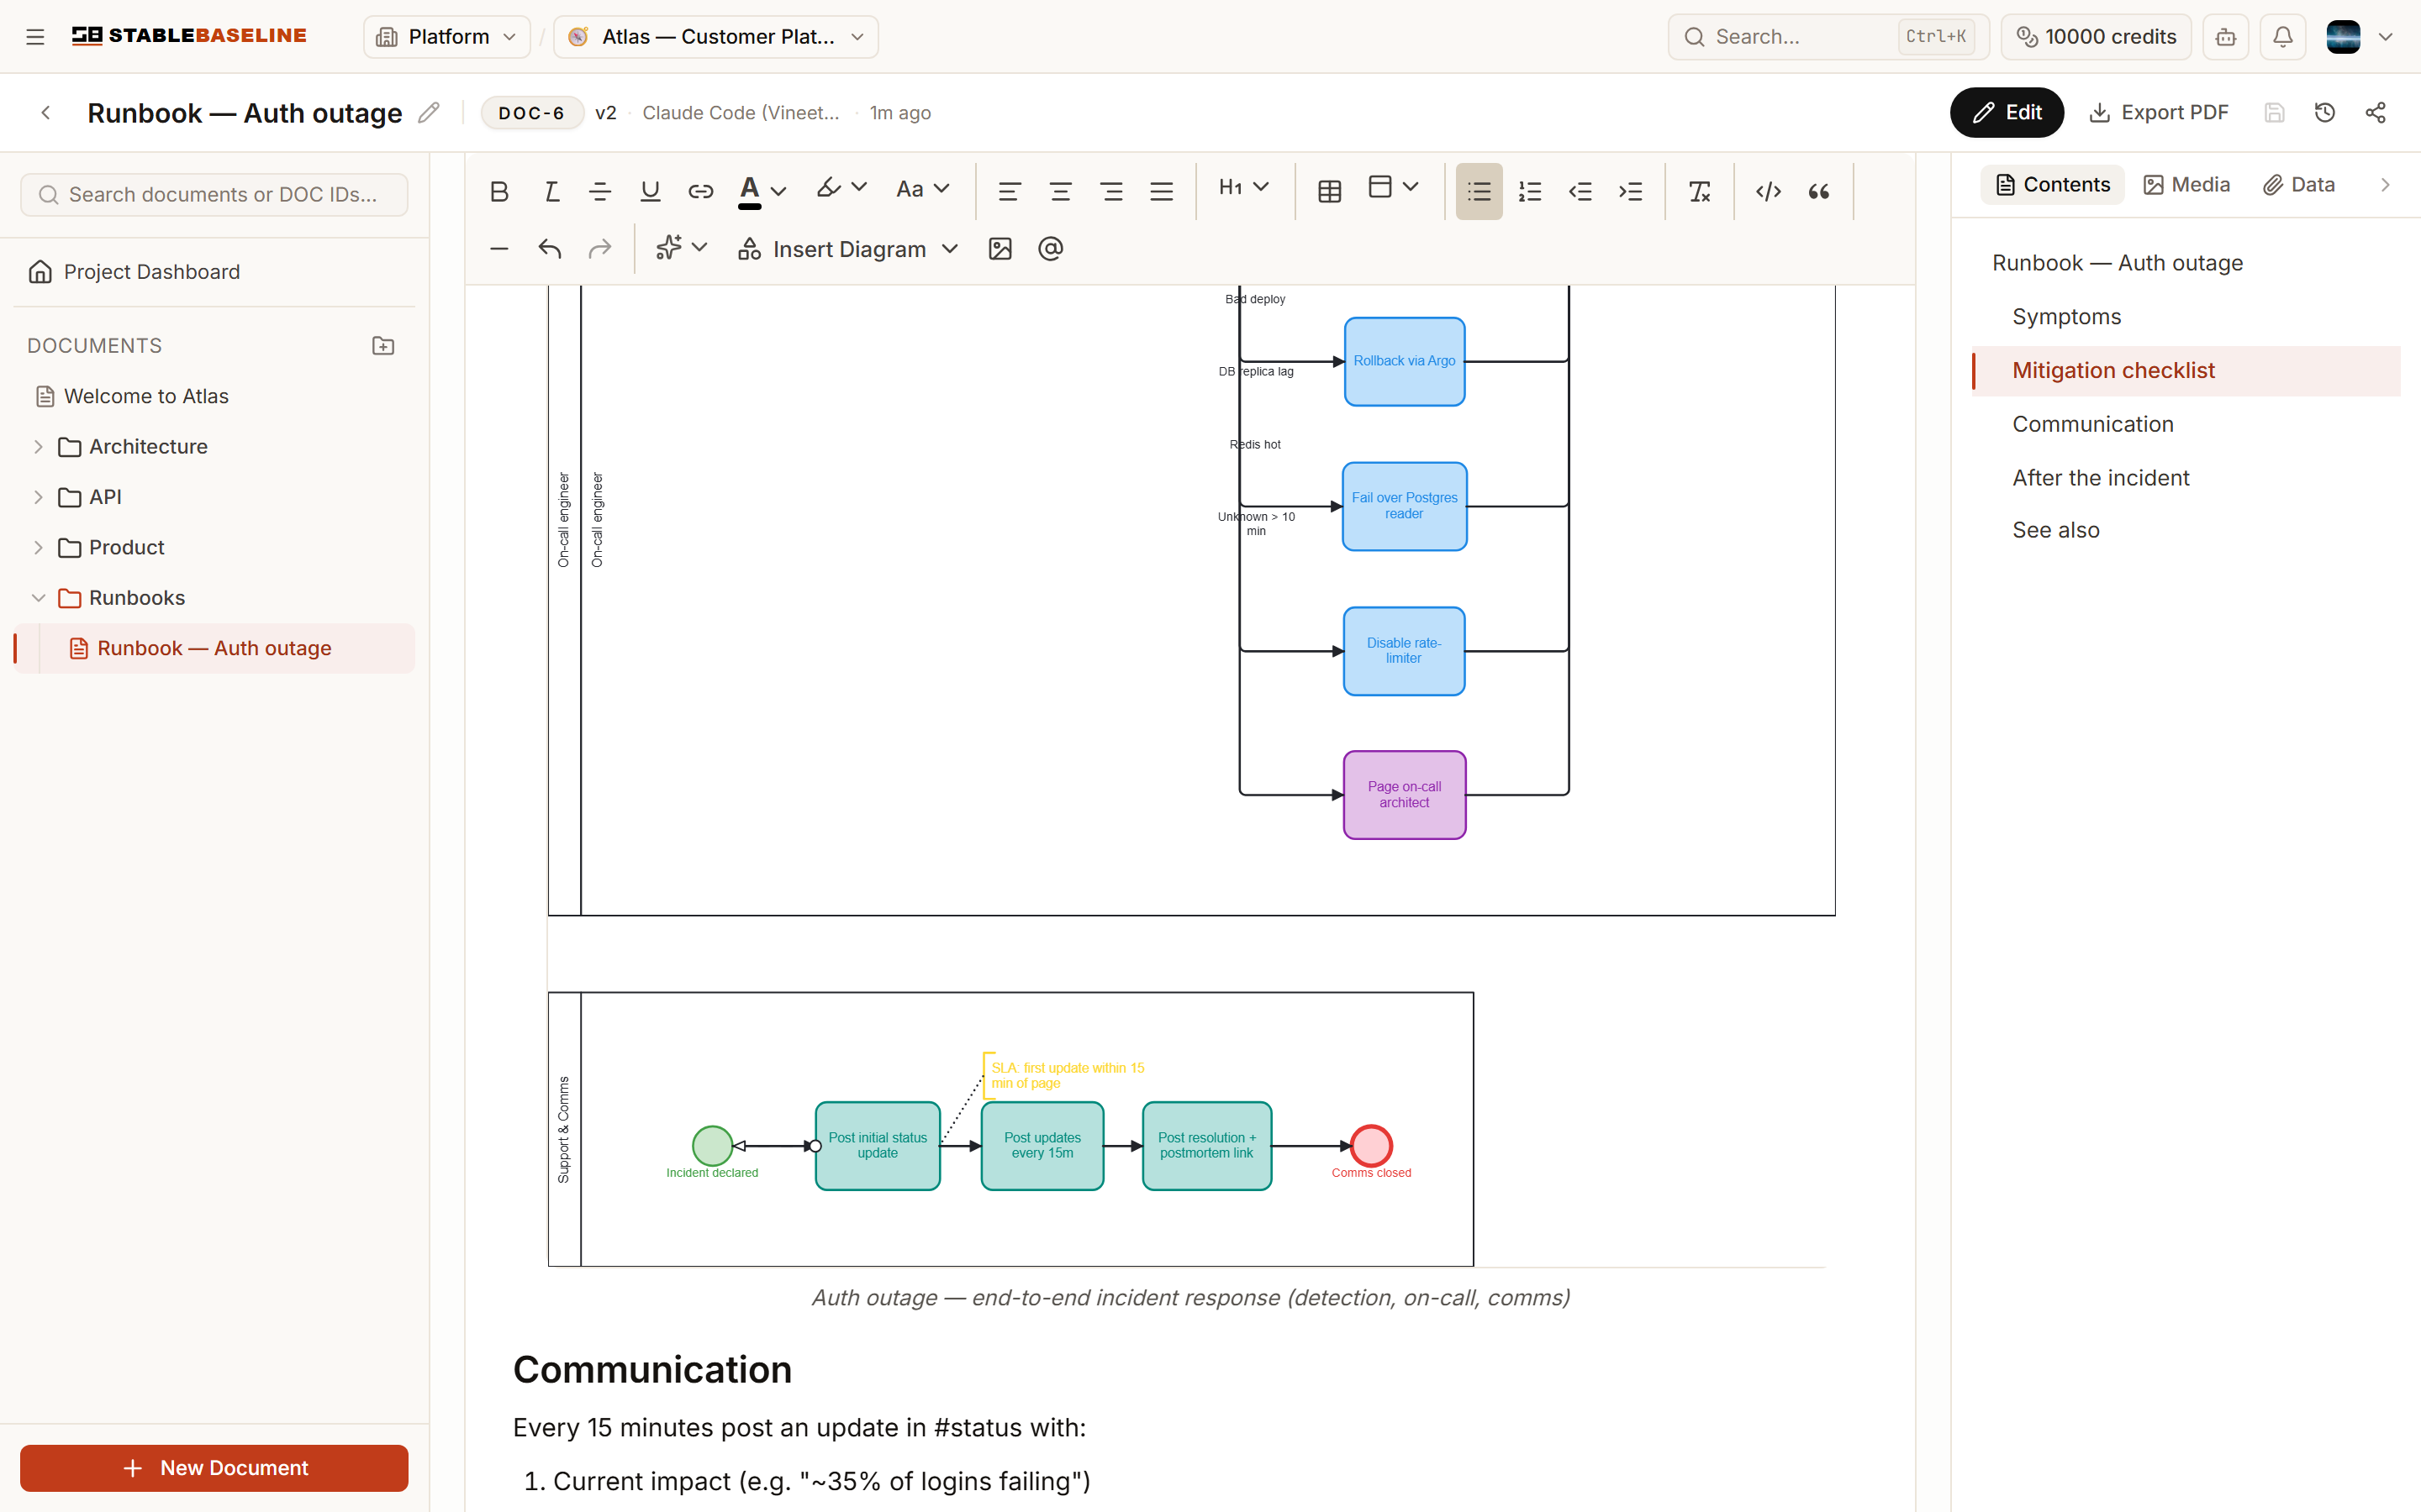Align text left

(x=1010, y=191)
